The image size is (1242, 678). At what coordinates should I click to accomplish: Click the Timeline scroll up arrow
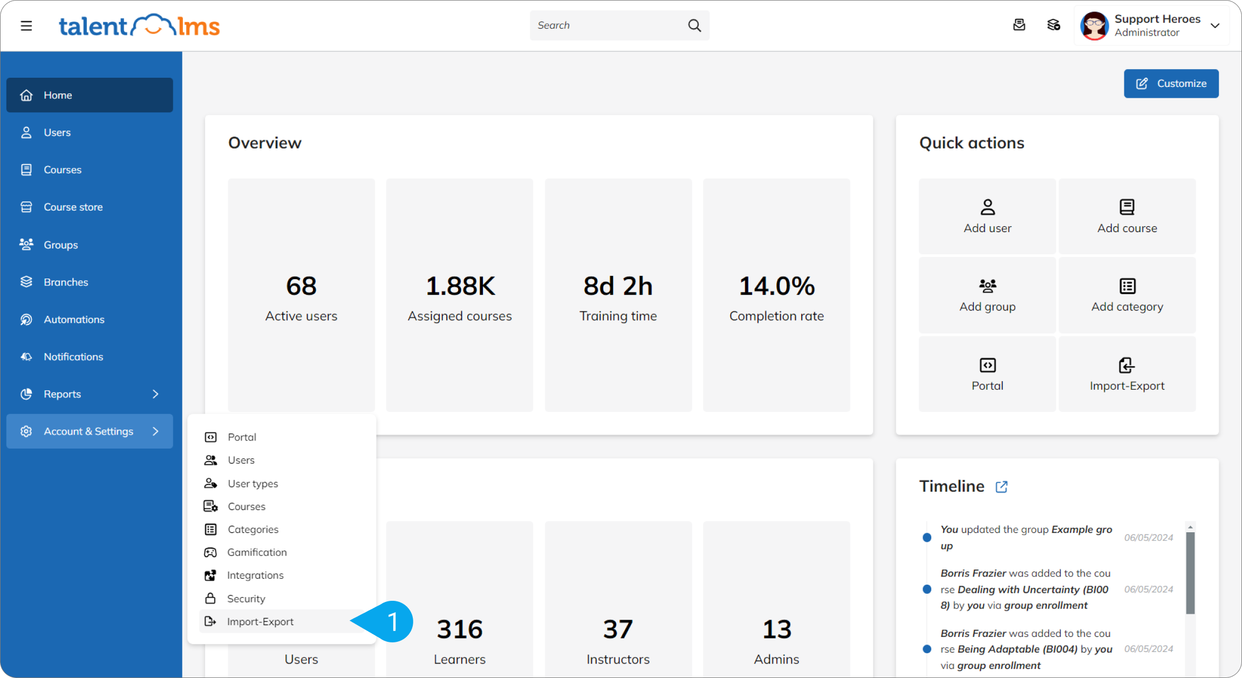coord(1190,527)
